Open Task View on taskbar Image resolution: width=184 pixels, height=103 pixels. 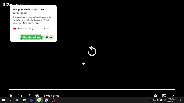17,100
